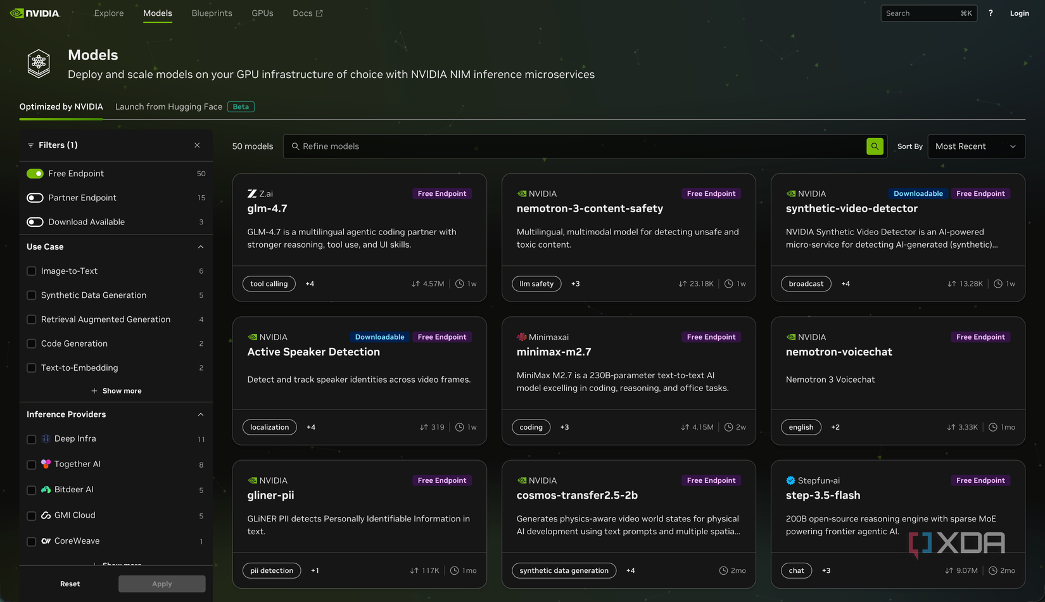Click the Reset filters button
Viewport: 1045px width, 602px height.
point(70,584)
